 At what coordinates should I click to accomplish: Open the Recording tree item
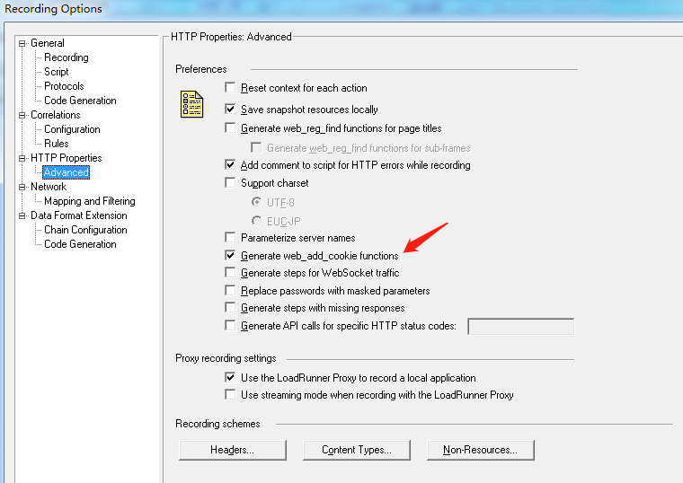pyautogui.click(x=67, y=57)
